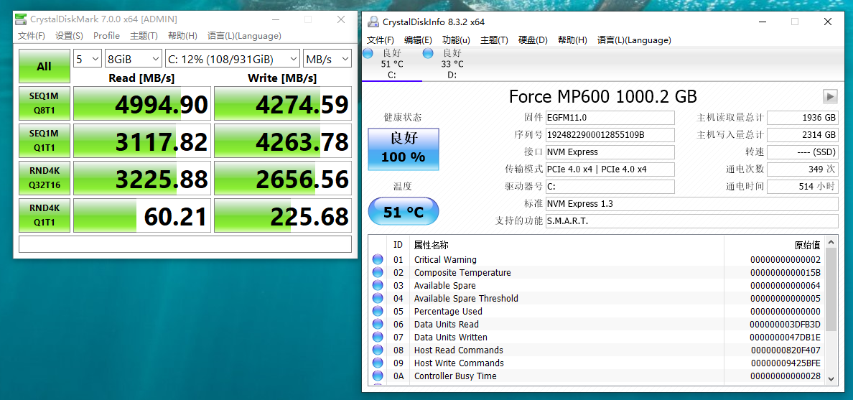Click the drive letter field C:
853x400 pixels.
[x=610, y=187]
